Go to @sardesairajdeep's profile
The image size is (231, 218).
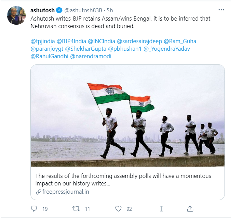(x=139, y=41)
